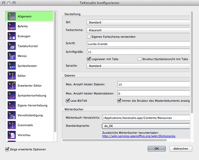
Task: Click the settings pane horizontal scrollbar
Action: coord(114,140)
